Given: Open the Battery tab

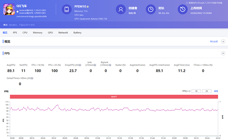Looking at the screenshot, I should click(x=78, y=32).
